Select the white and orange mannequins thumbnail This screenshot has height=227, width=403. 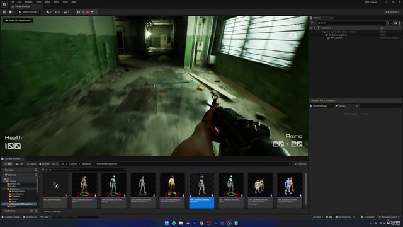coord(260,190)
